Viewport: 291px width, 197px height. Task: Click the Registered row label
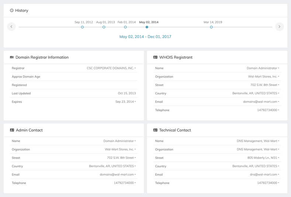coord(19,85)
